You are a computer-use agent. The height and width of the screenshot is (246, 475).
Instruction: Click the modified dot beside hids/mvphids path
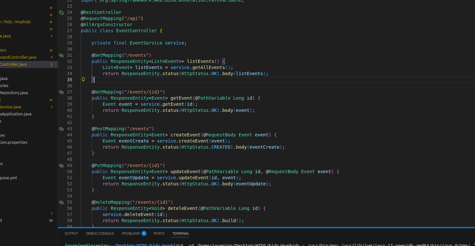51,22
